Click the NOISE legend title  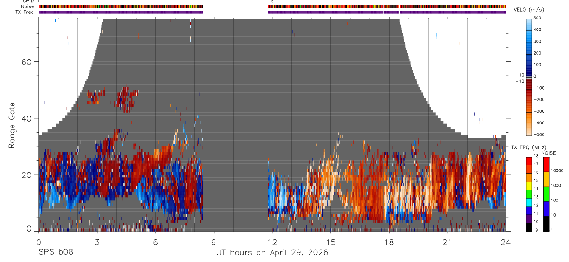548,153
